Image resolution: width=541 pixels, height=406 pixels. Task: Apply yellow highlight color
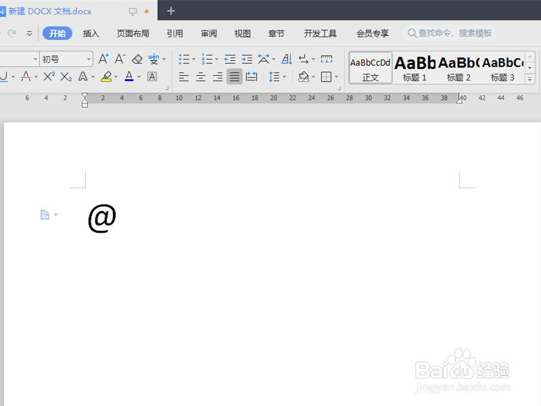click(106, 76)
